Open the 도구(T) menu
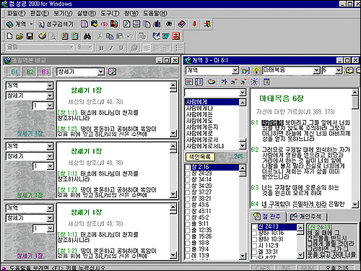 click(x=110, y=13)
